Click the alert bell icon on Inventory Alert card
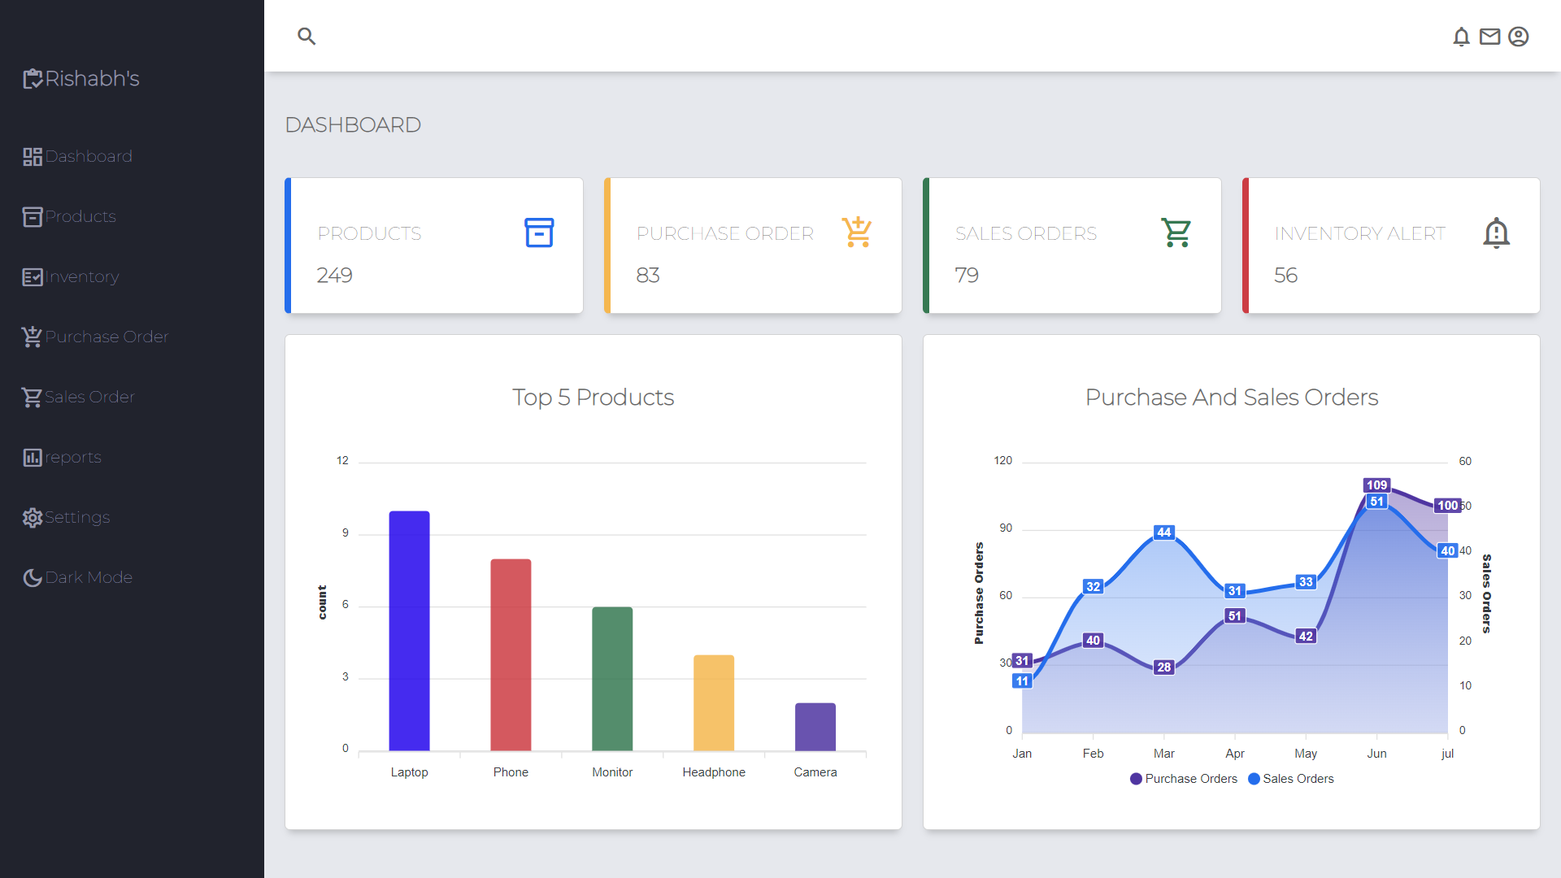 click(1496, 233)
